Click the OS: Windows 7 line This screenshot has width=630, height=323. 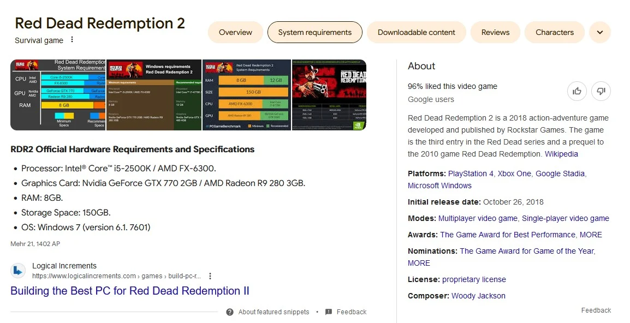tap(86, 228)
